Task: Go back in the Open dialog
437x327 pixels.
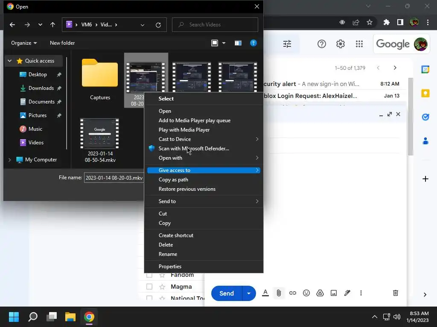Action: coord(12,25)
